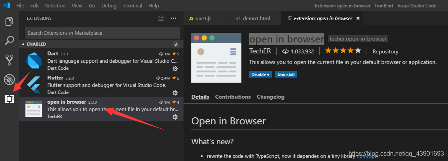The height and width of the screenshot is (161, 448).
Task: Click the Flutter extension logo
Action: pyautogui.click(x=33, y=85)
